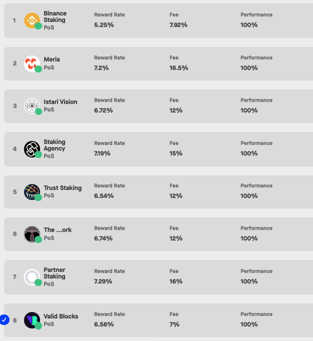Click the Staking Agency name text
Viewport: 313px width, 341px height.
pos(55,145)
